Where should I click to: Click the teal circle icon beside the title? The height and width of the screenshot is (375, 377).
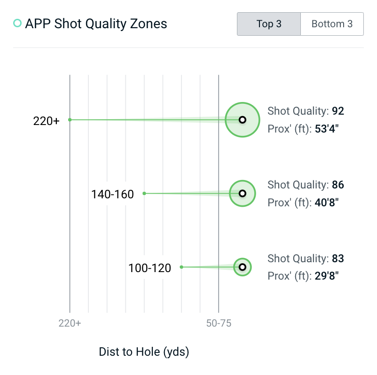coord(17,23)
